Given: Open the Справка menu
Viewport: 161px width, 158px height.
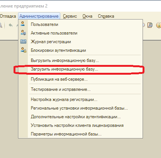Looking at the screenshot, I should point(106,16).
